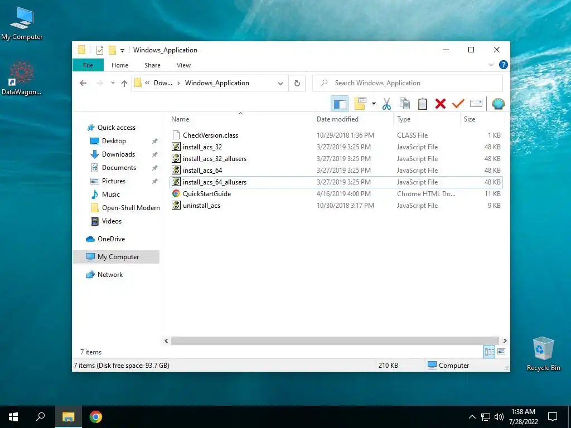Toggle the navigation pane toolbar icon
The height and width of the screenshot is (428, 571).
340,104
